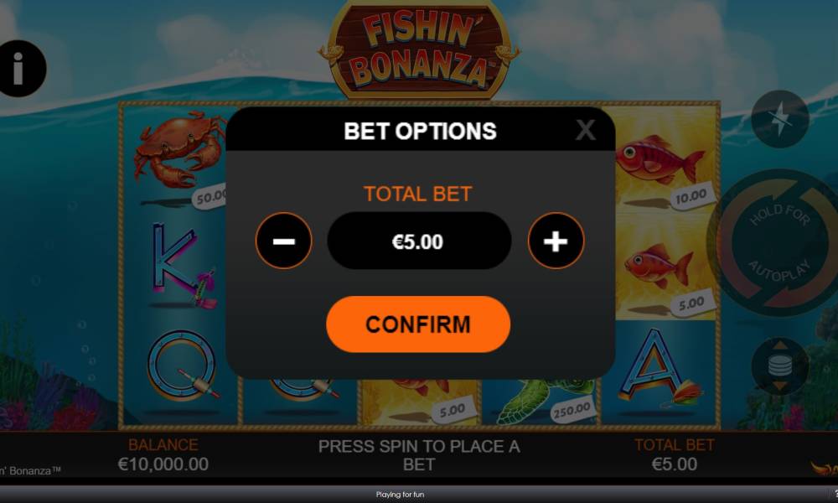Click the Confirm button
The image size is (838, 503).
[x=418, y=324]
